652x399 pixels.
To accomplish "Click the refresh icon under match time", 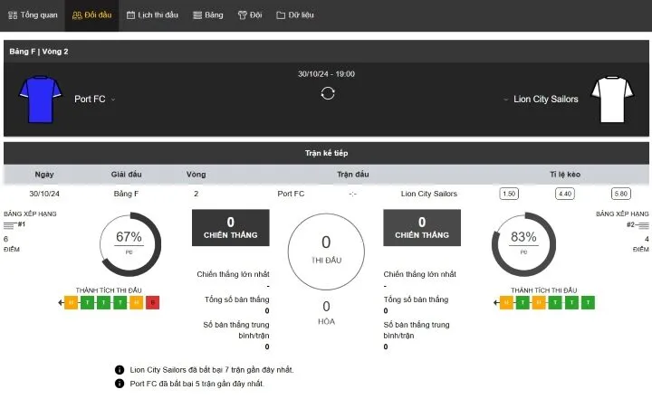I will [x=328, y=93].
